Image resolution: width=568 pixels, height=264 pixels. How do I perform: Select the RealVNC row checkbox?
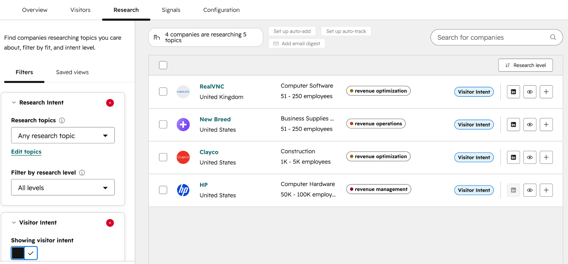point(163,92)
